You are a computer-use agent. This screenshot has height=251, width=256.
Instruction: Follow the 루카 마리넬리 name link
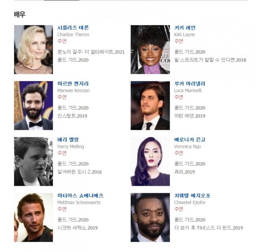(189, 84)
